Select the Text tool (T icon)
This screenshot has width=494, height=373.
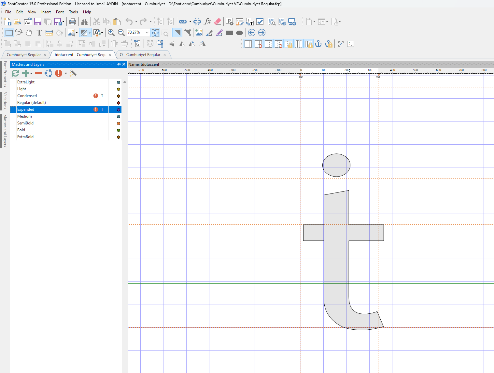pyautogui.click(x=39, y=33)
